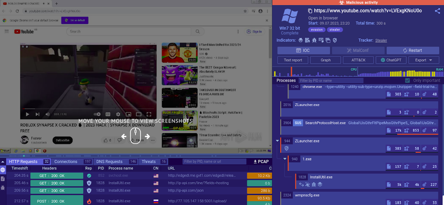444x205 pixels.
Task: Click the green check reputation icon for svchost.exe
Action: pyautogui.click(x=89, y=176)
